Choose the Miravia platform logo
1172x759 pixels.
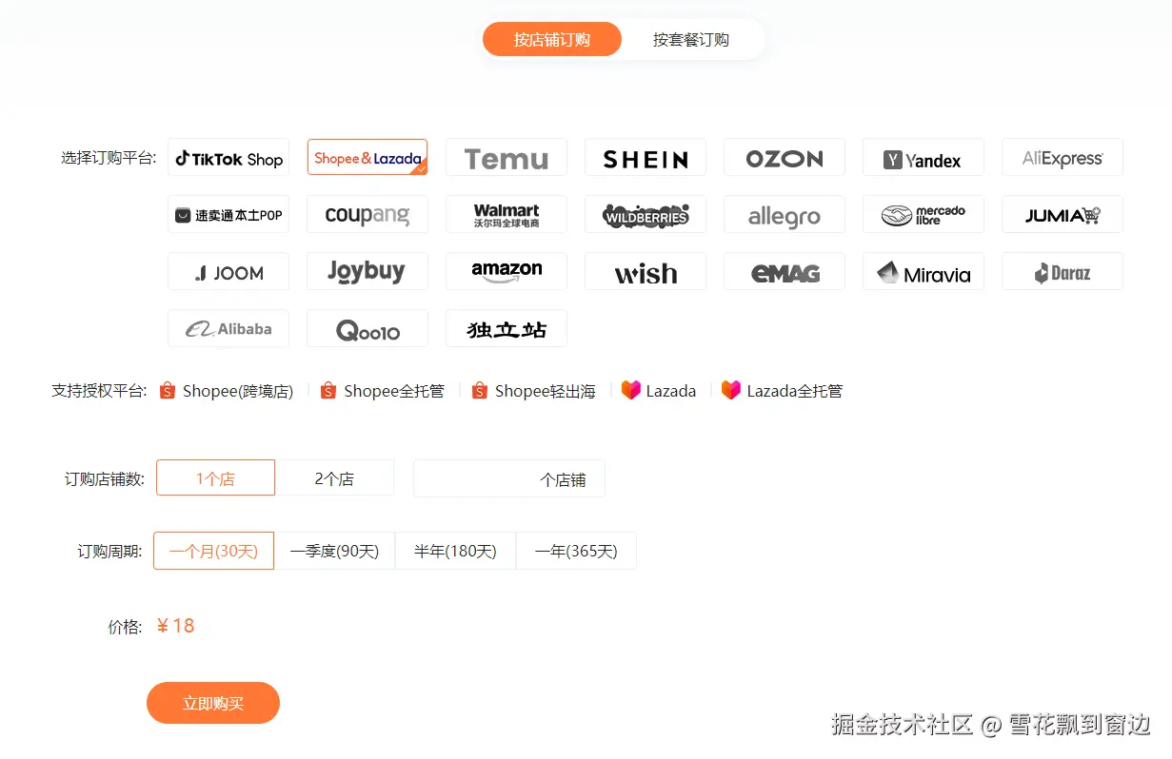pyautogui.click(x=924, y=272)
